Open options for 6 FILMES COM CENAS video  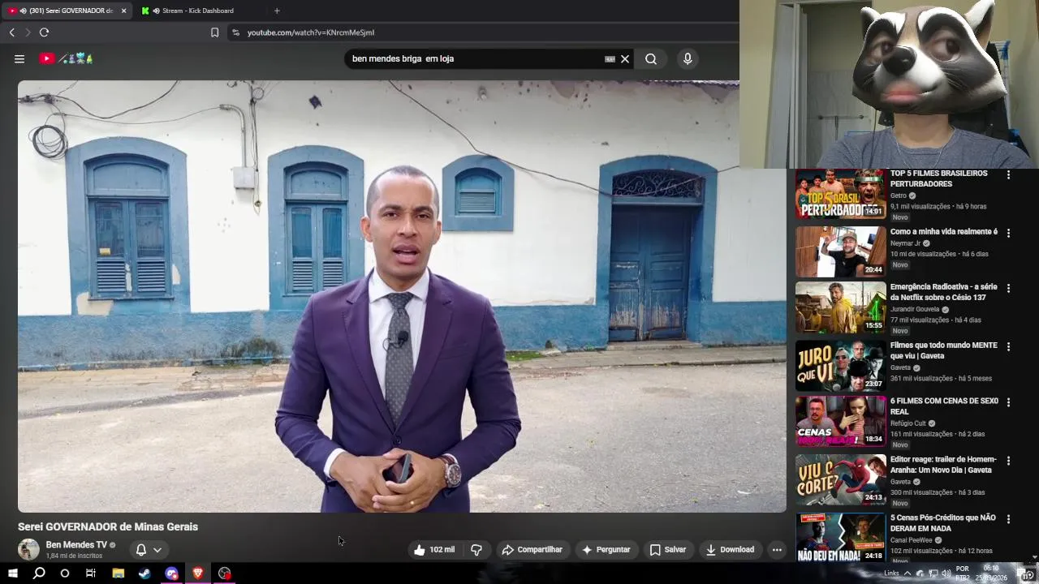coord(1008,401)
